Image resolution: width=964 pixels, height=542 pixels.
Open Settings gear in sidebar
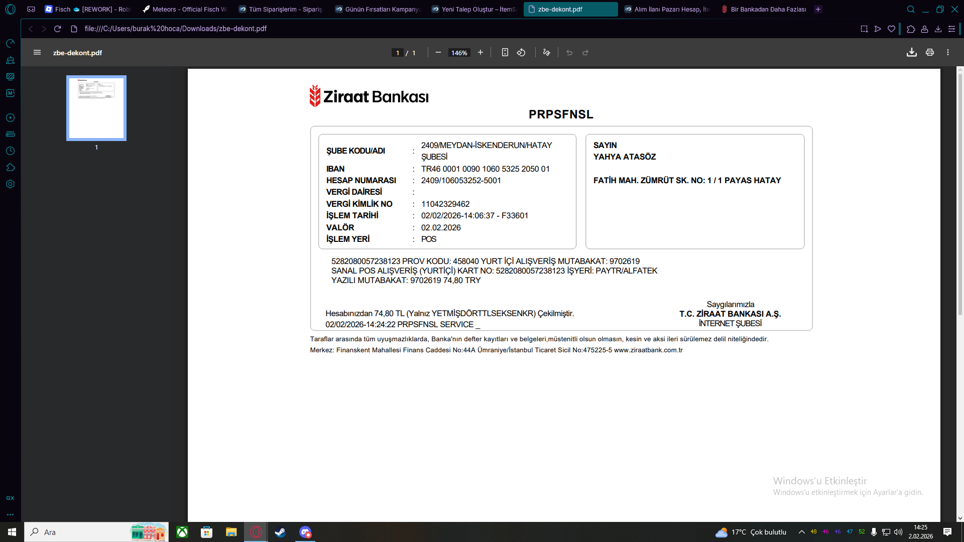(10, 184)
